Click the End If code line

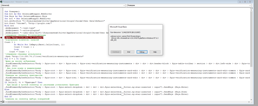pos(8,96)
